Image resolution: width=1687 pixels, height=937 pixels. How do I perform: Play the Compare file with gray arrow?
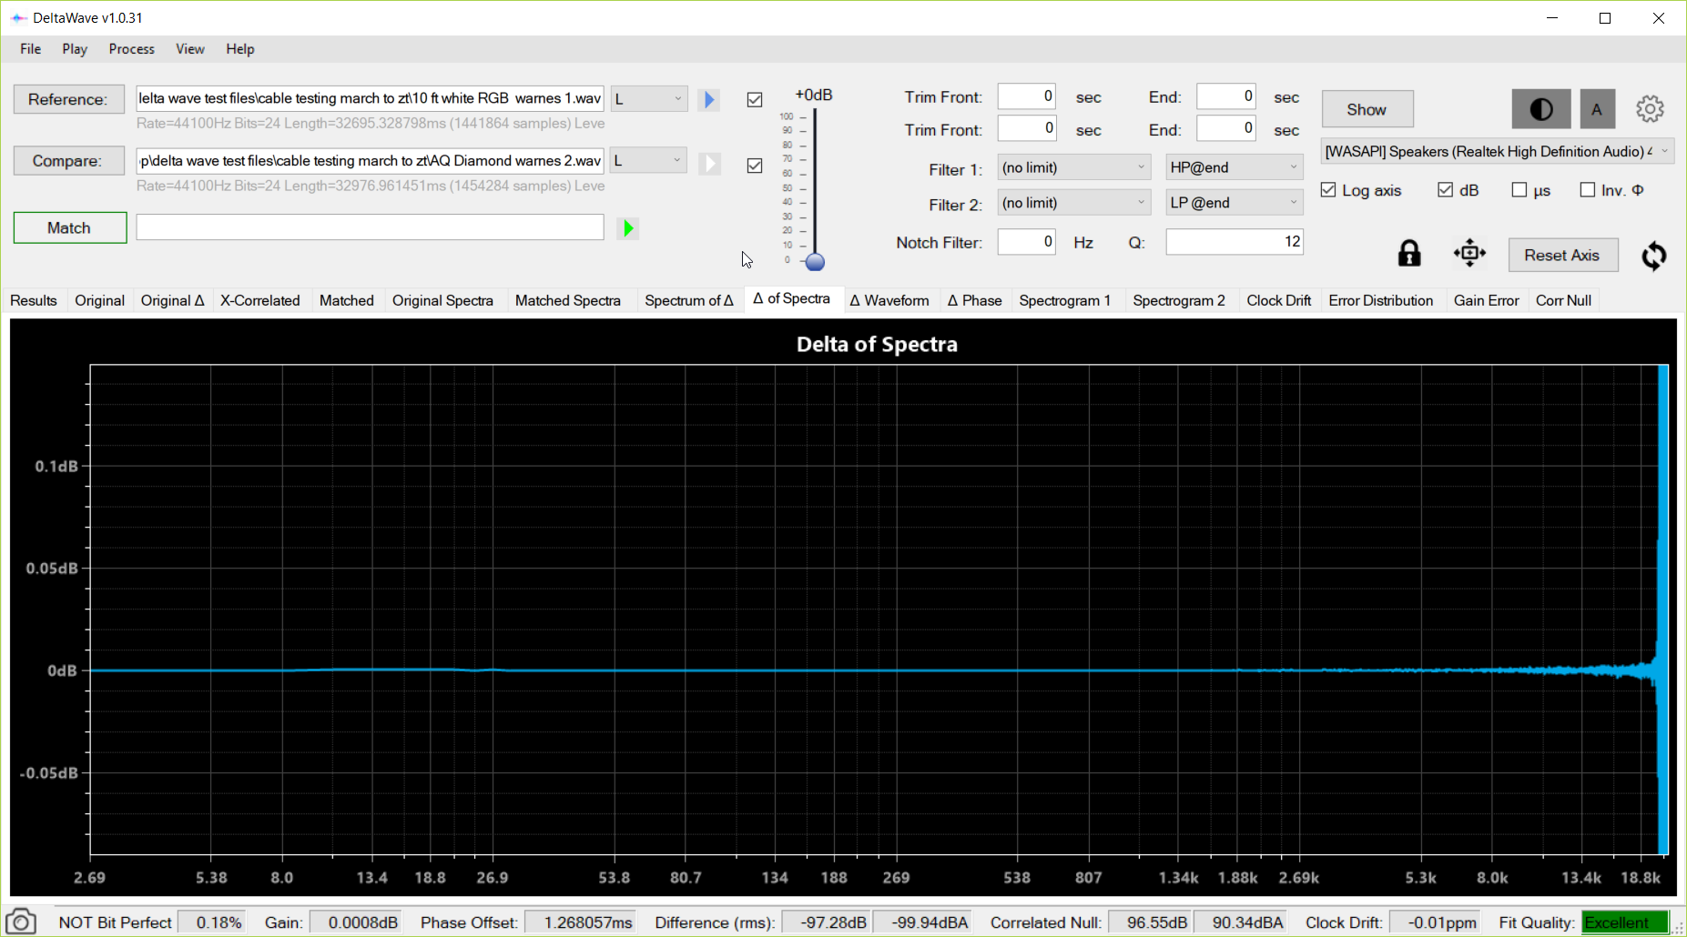[x=709, y=163]
